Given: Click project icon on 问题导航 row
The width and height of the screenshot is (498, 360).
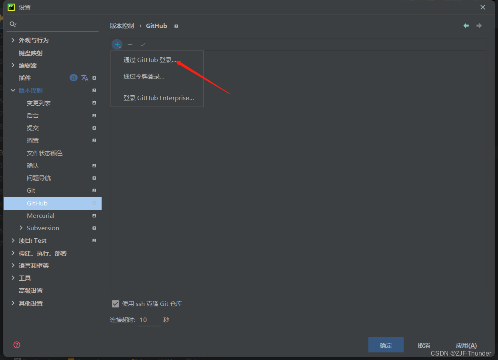Looking at the screenshot, I should [94, 178].
